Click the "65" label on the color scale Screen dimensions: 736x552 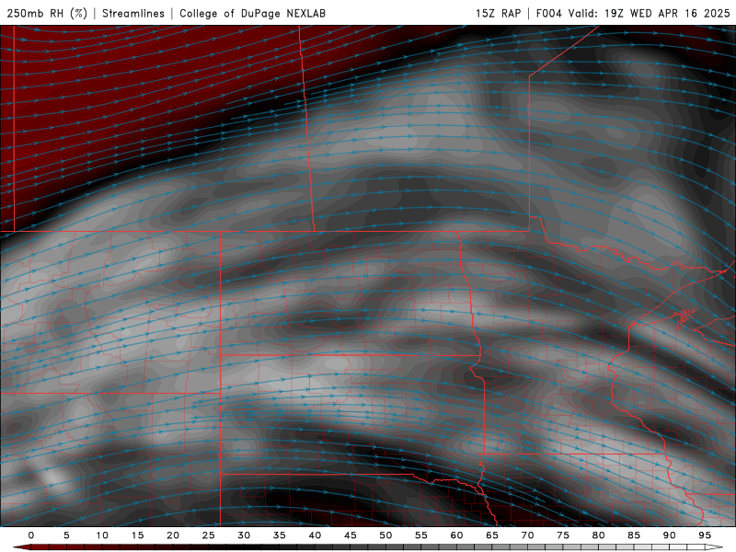click(x=492, y=535)
